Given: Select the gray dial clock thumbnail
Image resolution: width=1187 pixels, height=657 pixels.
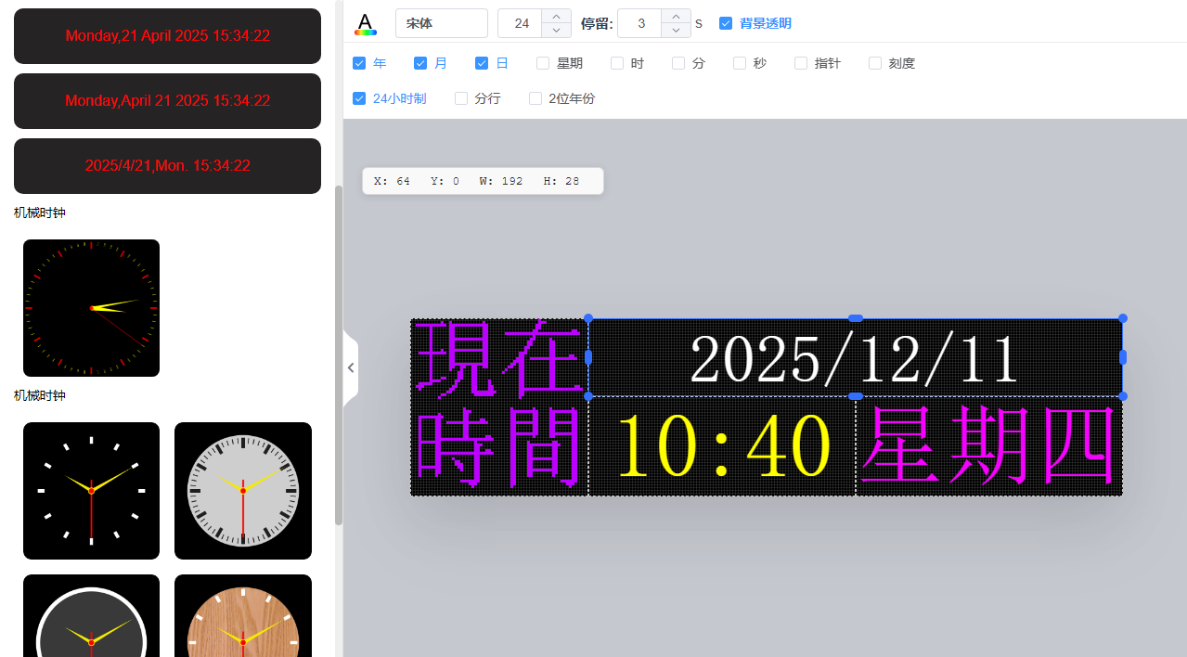Looking at the screenshot, I should click(243, 491).
